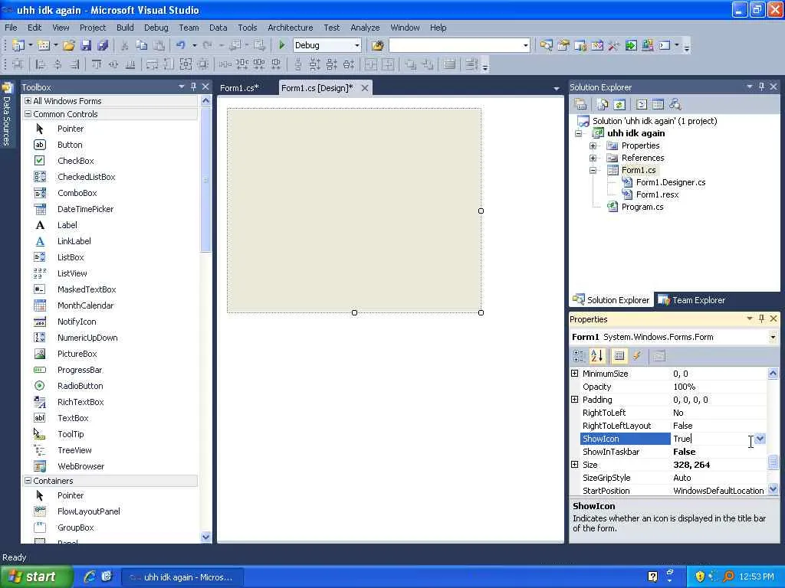Image resolution: width=785 pixels, height=588 pixels.
Task: Open Internet Explorer from quick launch
Action: pos(90,577)
